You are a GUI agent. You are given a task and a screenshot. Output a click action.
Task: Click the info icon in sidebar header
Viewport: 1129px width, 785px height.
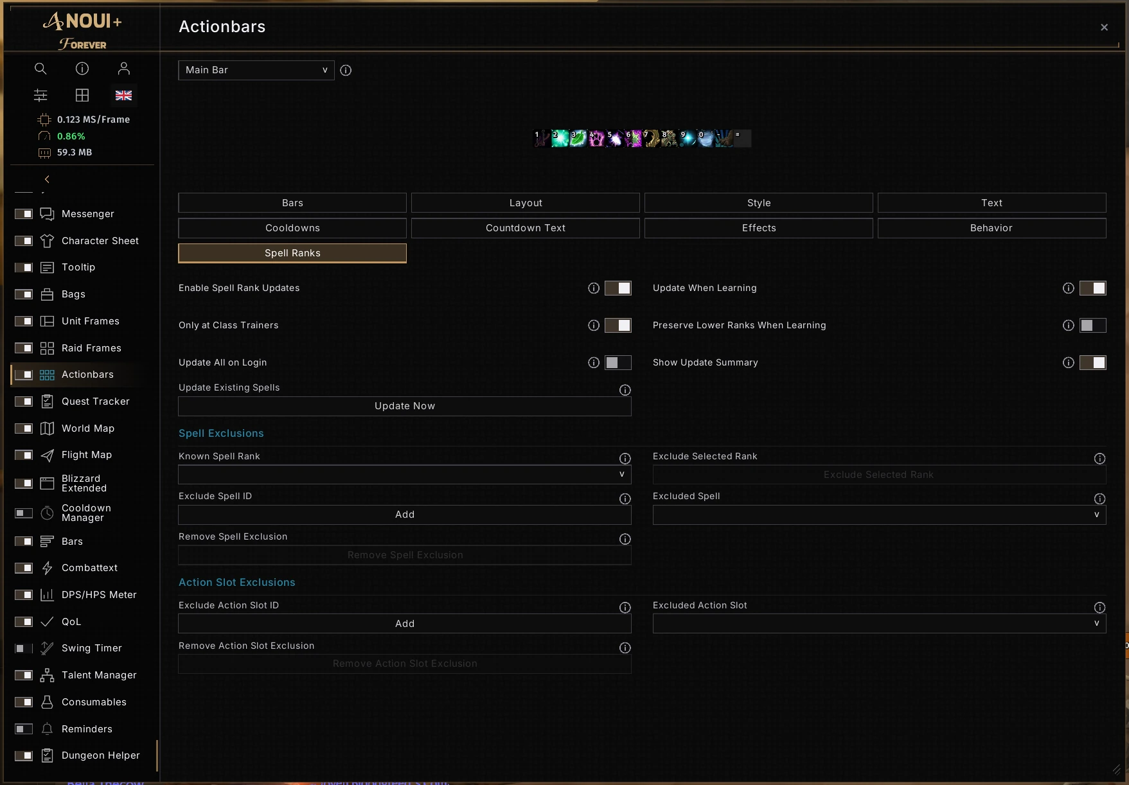point(82,69)
